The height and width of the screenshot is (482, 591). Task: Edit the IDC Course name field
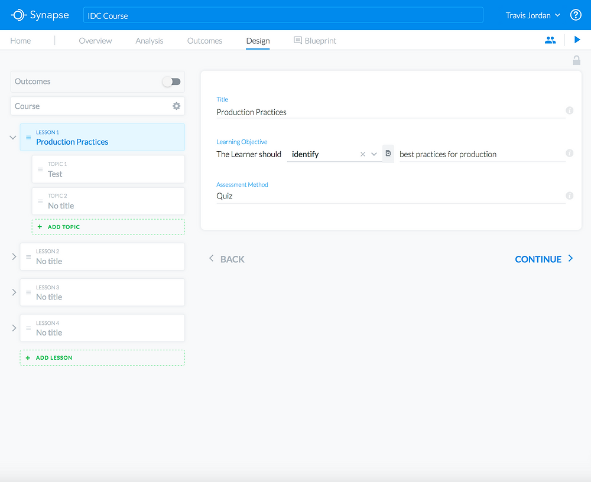pyautogui.click(x=283, y=15)
